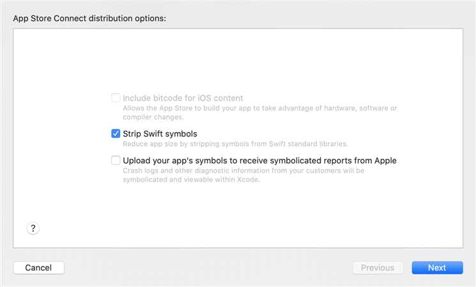
Task: Click the word Apple in upload symbols label
Action: (385, 160)
